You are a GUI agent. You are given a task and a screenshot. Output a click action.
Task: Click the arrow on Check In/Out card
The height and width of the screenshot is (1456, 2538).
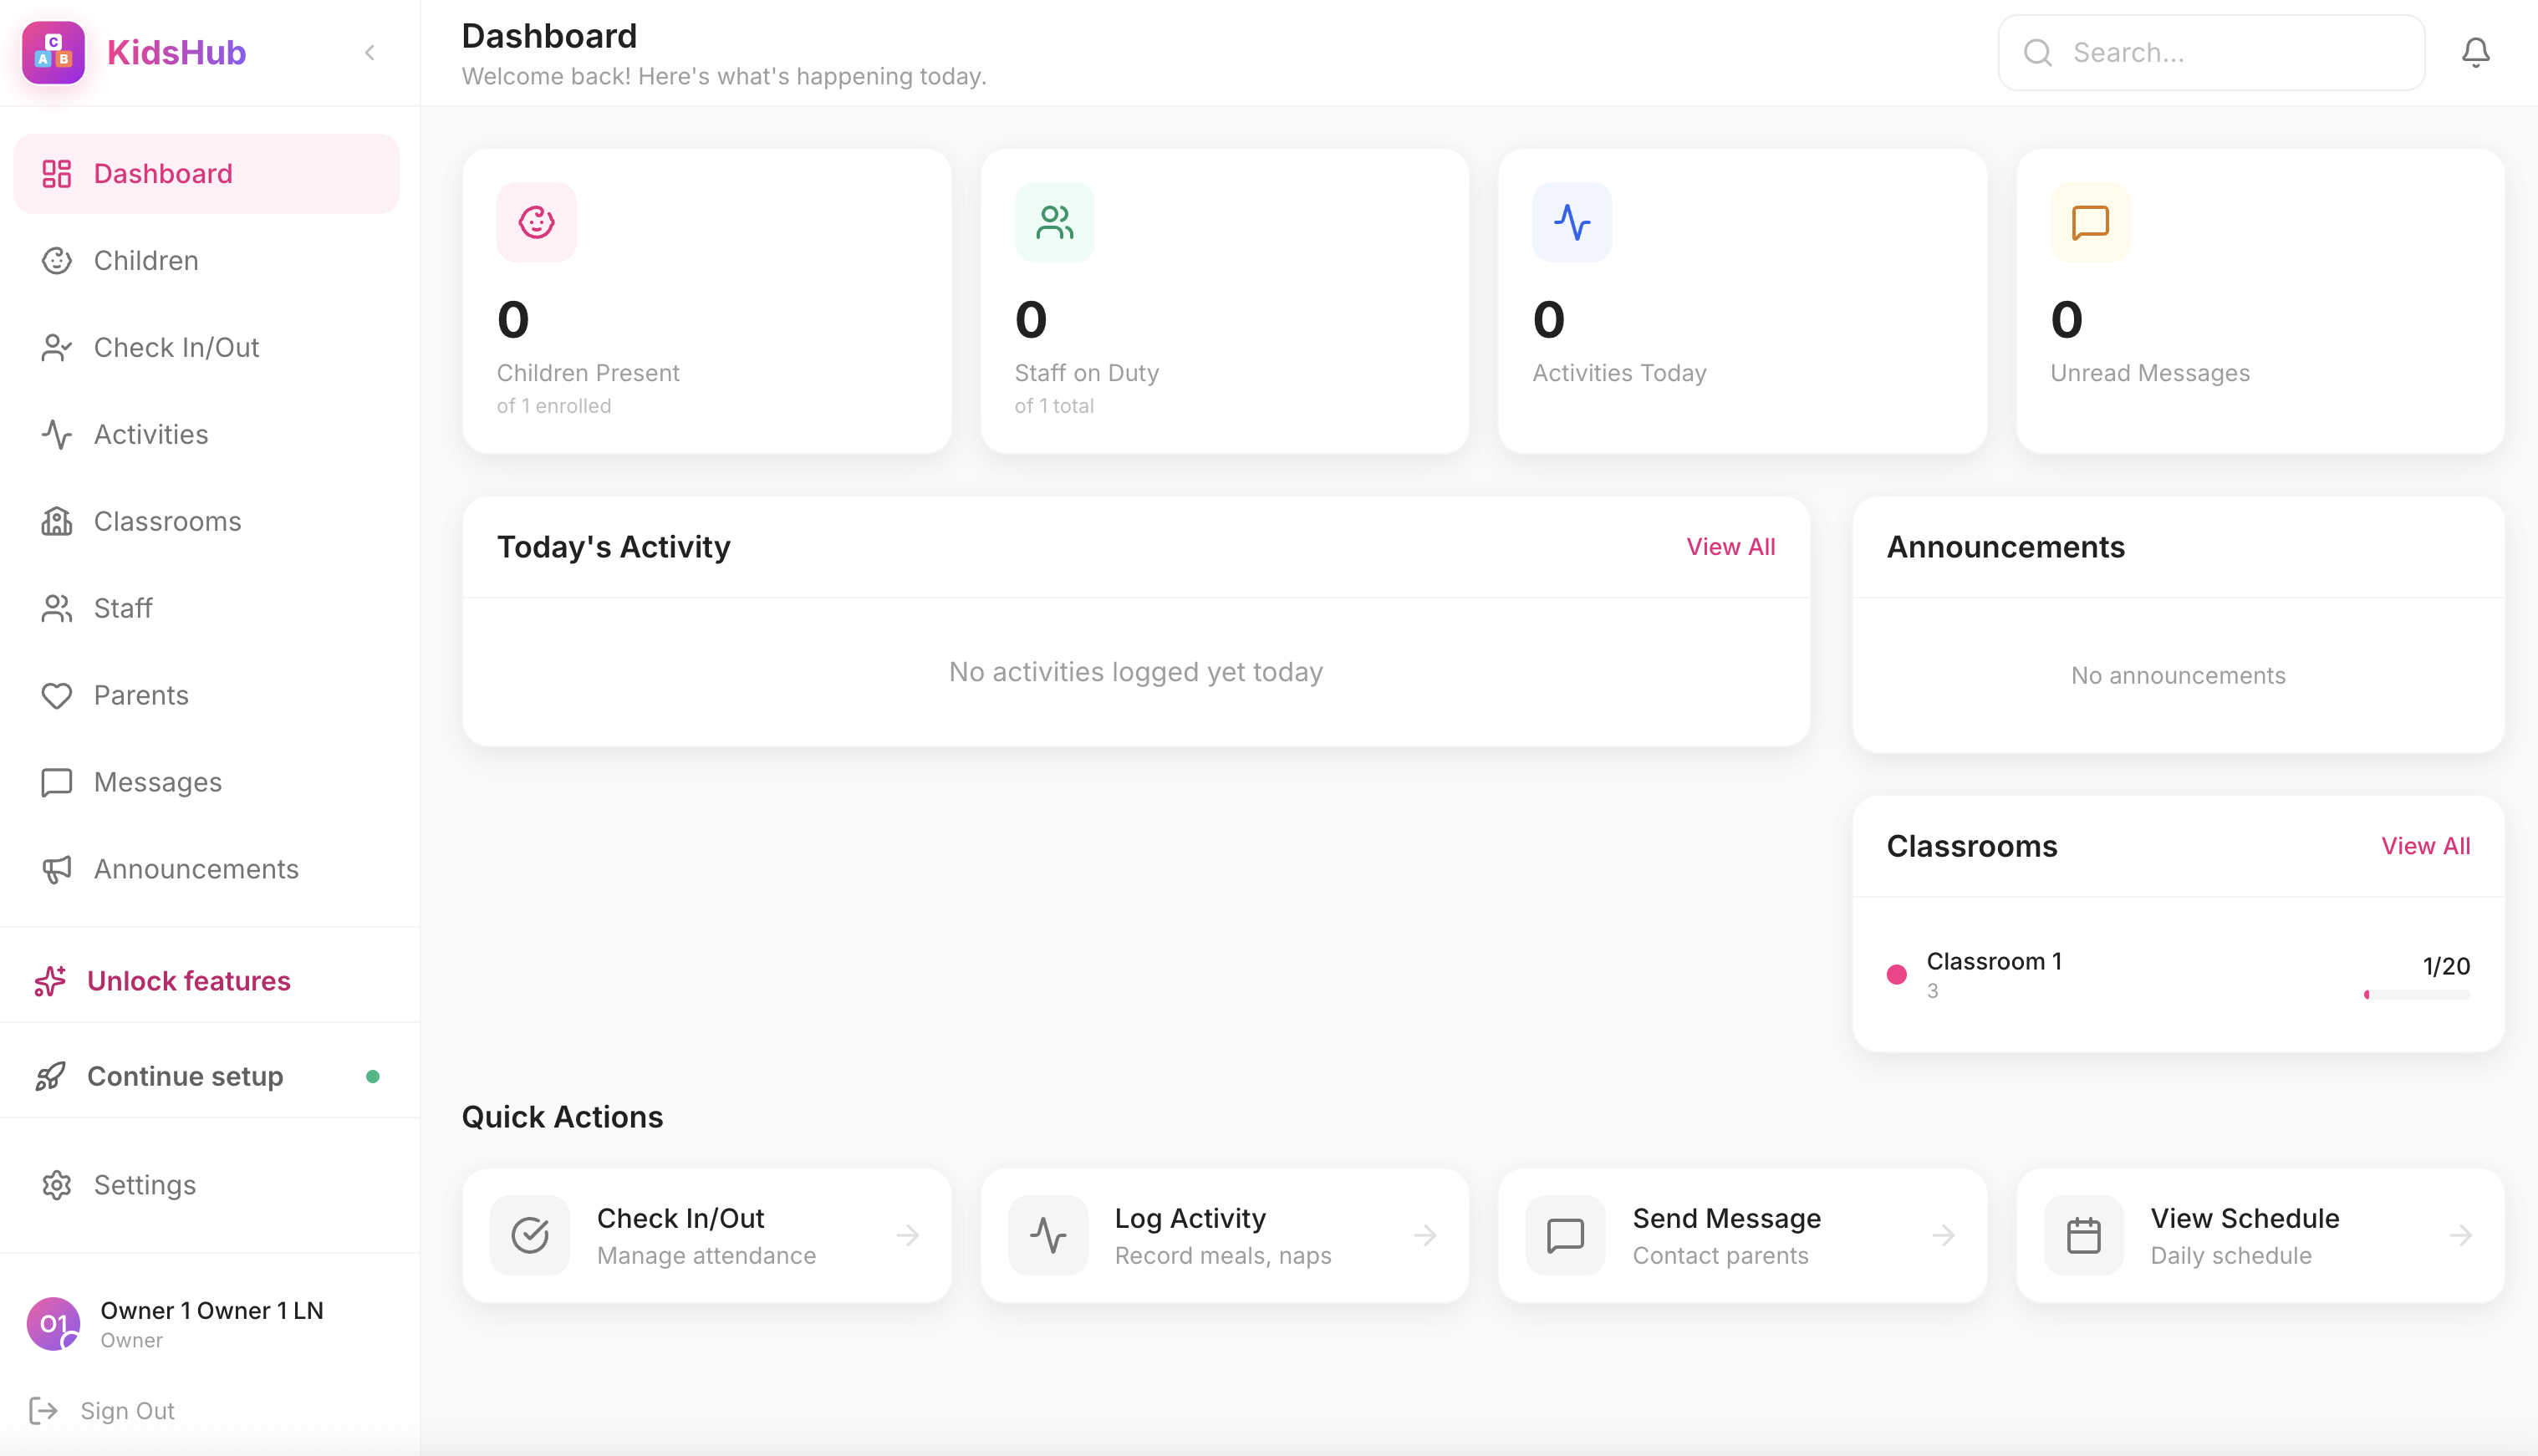pyautogui.click(x=908, y=1236)
